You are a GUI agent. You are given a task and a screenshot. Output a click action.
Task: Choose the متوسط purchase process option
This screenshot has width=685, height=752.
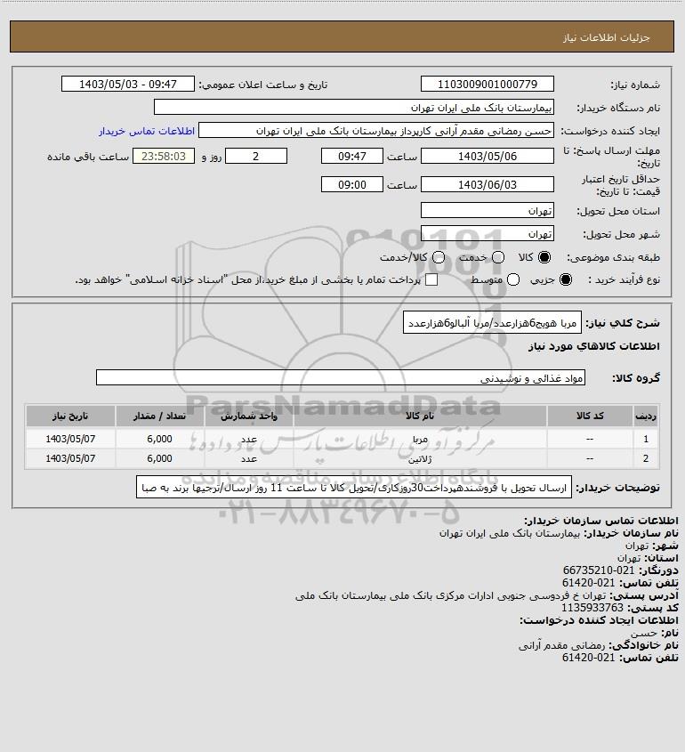pyautogui.click(x=513, y=279)
